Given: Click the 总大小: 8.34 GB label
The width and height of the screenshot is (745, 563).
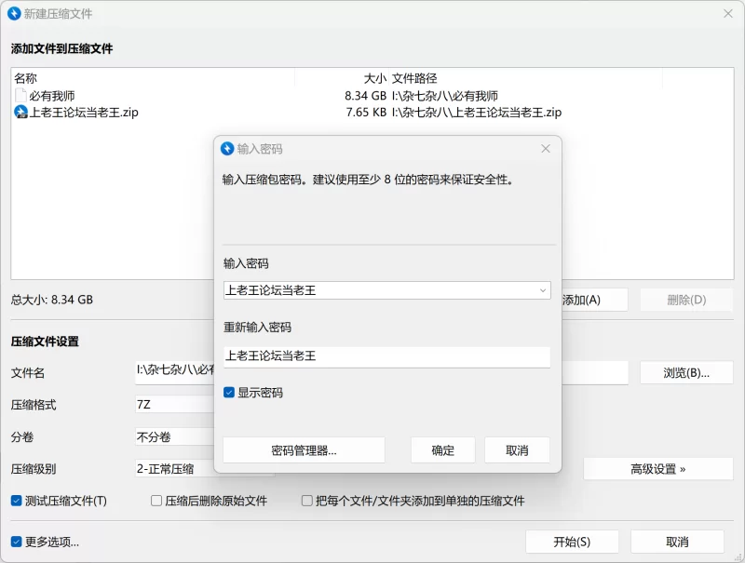Looking at the screenshot, I should click(52, 300).
